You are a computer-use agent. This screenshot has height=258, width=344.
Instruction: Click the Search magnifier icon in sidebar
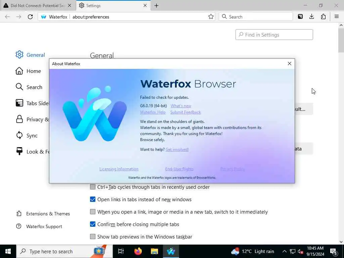tap(19, 87)
